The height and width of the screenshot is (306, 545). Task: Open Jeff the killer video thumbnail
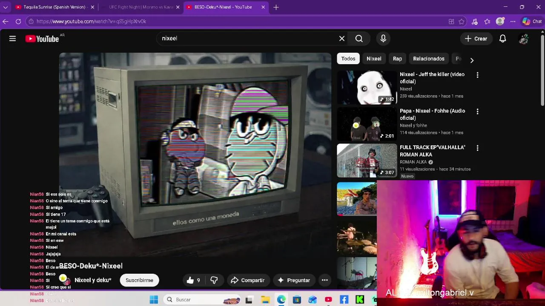coord(367,87)
